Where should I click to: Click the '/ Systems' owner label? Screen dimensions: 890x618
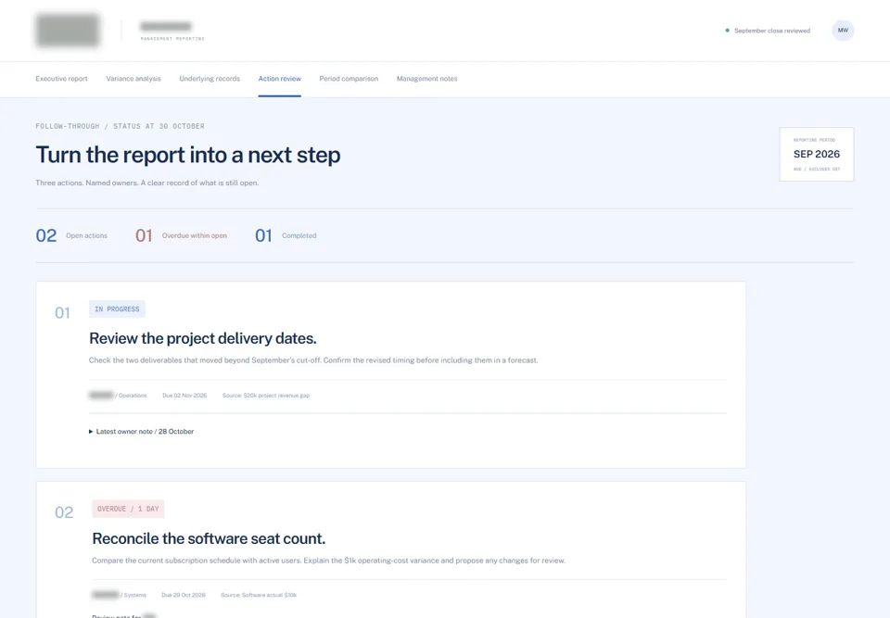(133, 596)
